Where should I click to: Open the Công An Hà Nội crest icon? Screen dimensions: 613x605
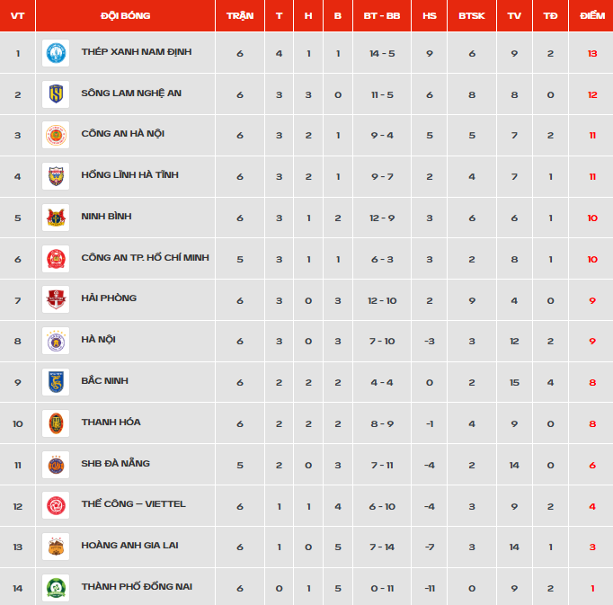click(x=56, y=135)
